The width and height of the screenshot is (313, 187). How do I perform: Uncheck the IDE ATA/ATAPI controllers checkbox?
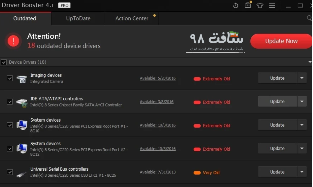[x=10, y=102]
